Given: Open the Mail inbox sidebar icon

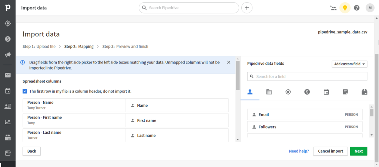Looking at the screenshot, I should pyautogui.click(x=7, y=75).
